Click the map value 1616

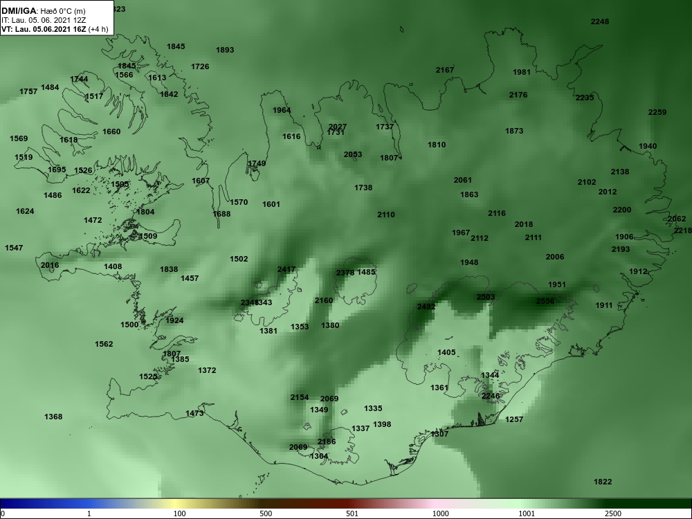click(291, 136)
